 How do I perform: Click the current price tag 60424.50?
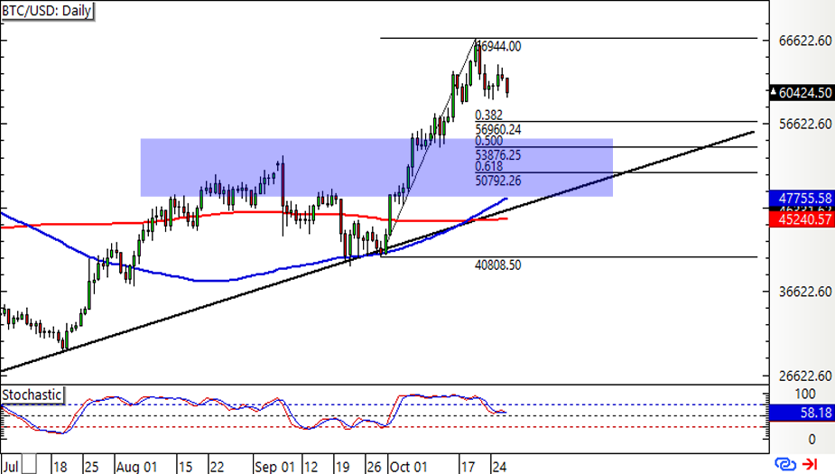click(x=802, y=93)
